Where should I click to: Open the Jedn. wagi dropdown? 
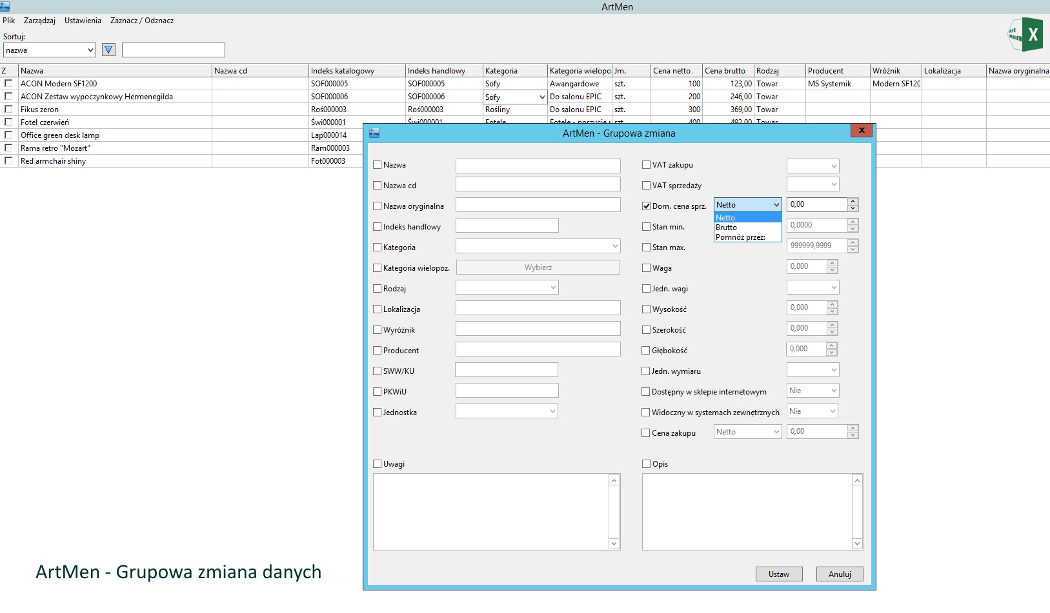tap(813, 287)
